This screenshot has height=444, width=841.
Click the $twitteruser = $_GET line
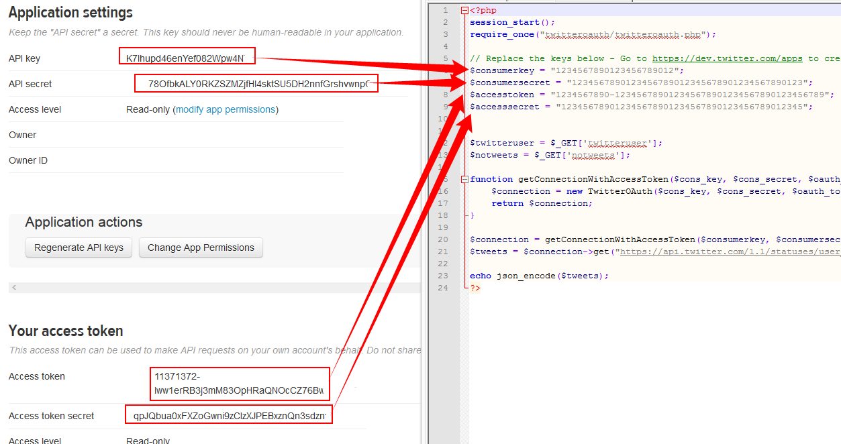tap(566, 143)
